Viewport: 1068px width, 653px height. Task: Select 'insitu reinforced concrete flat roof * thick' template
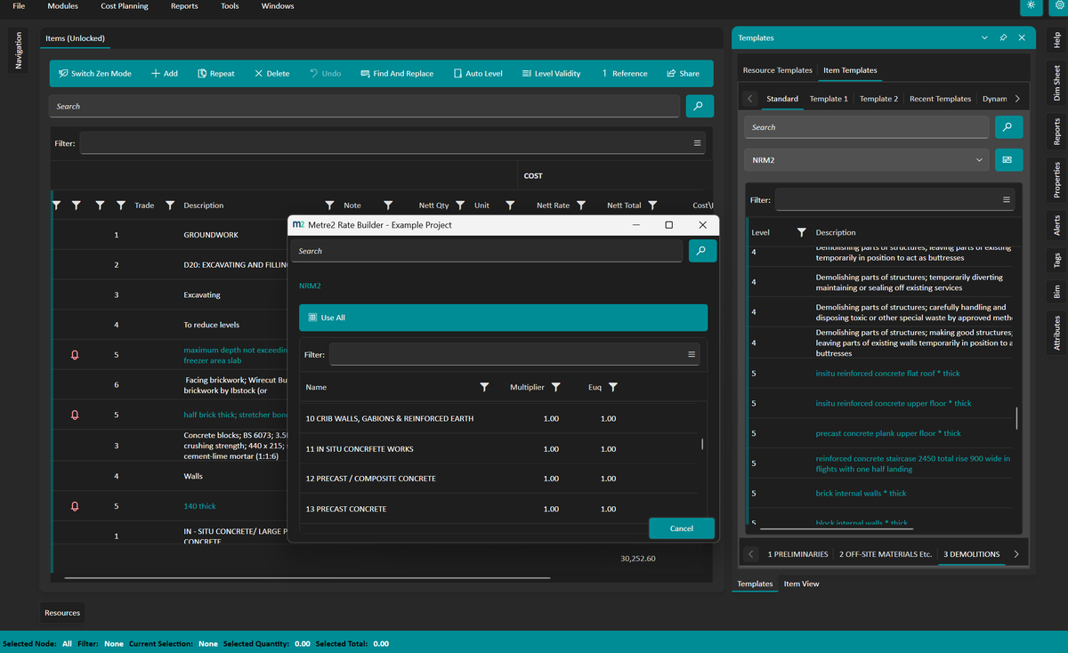click(x=888, y=374)
